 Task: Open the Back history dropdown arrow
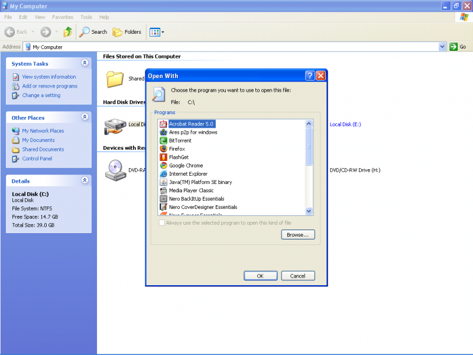pos(33,32)
